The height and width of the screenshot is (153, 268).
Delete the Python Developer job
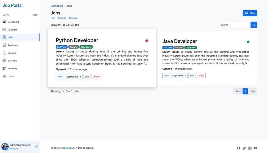point(96,76)
